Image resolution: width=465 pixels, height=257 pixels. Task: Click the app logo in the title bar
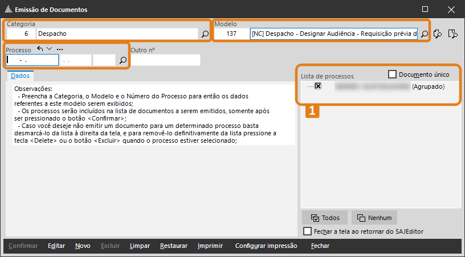(x=7, y=10)
